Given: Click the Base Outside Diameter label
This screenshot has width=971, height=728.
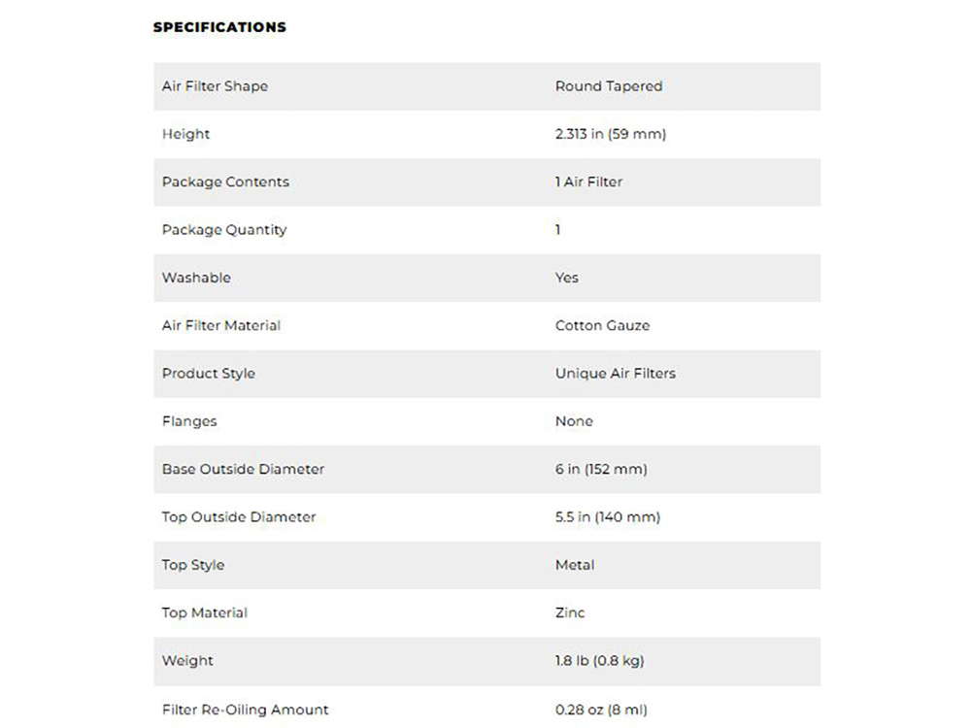Looking at the screenshot, I should click(243, 469).
